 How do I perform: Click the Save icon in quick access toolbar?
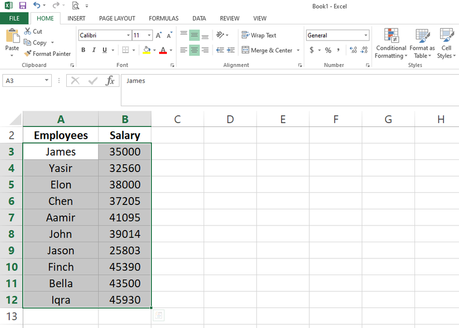(23, 6)
